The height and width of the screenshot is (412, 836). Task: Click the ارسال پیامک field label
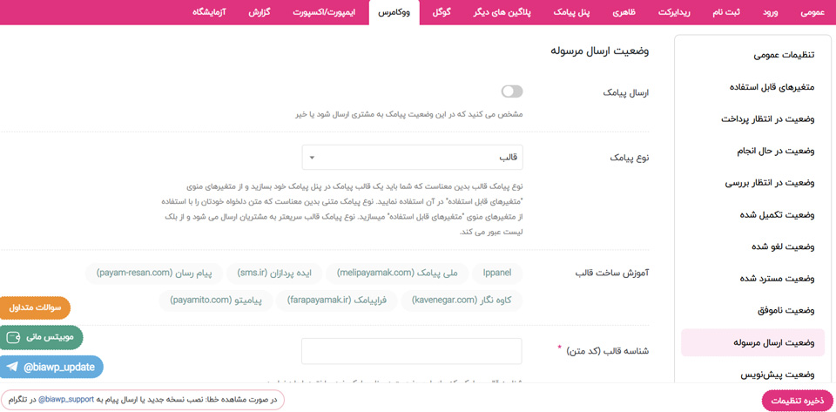pos(625,92)
